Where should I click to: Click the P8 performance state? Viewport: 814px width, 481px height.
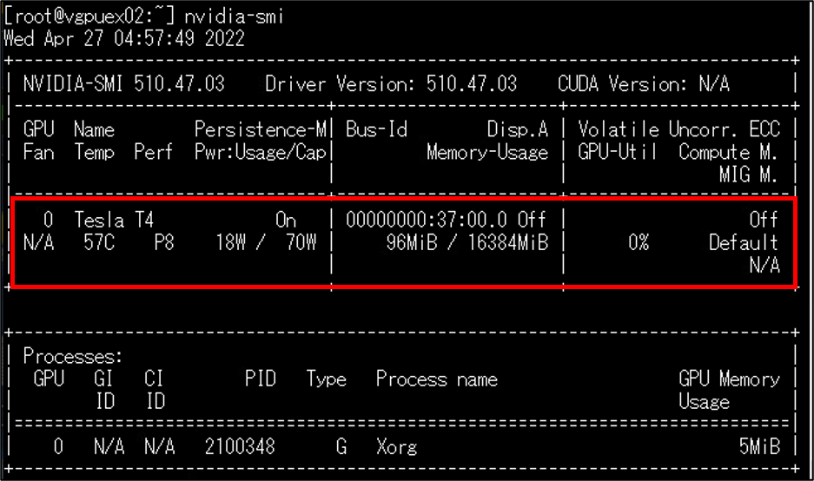(163, 243)
